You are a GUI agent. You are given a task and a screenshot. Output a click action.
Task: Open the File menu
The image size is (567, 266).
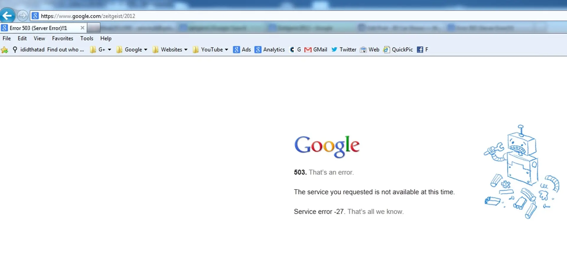tap(6, 38)
